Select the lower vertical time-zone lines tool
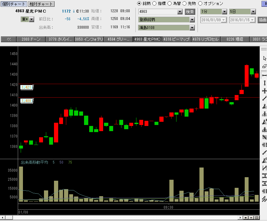The width and height of the screenshot is (267, 221). 264,191
